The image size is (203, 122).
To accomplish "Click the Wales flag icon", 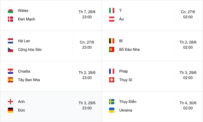I will [10, 10].
